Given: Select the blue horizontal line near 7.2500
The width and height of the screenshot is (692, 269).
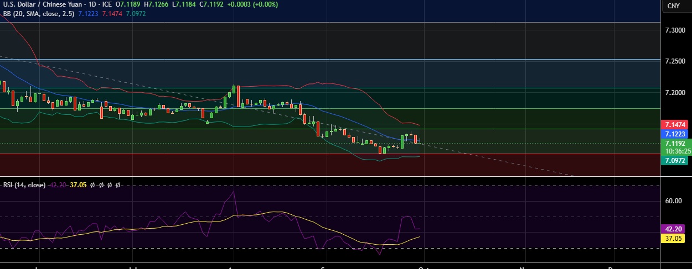Looking at the screenshot, I should pos(331,59).
